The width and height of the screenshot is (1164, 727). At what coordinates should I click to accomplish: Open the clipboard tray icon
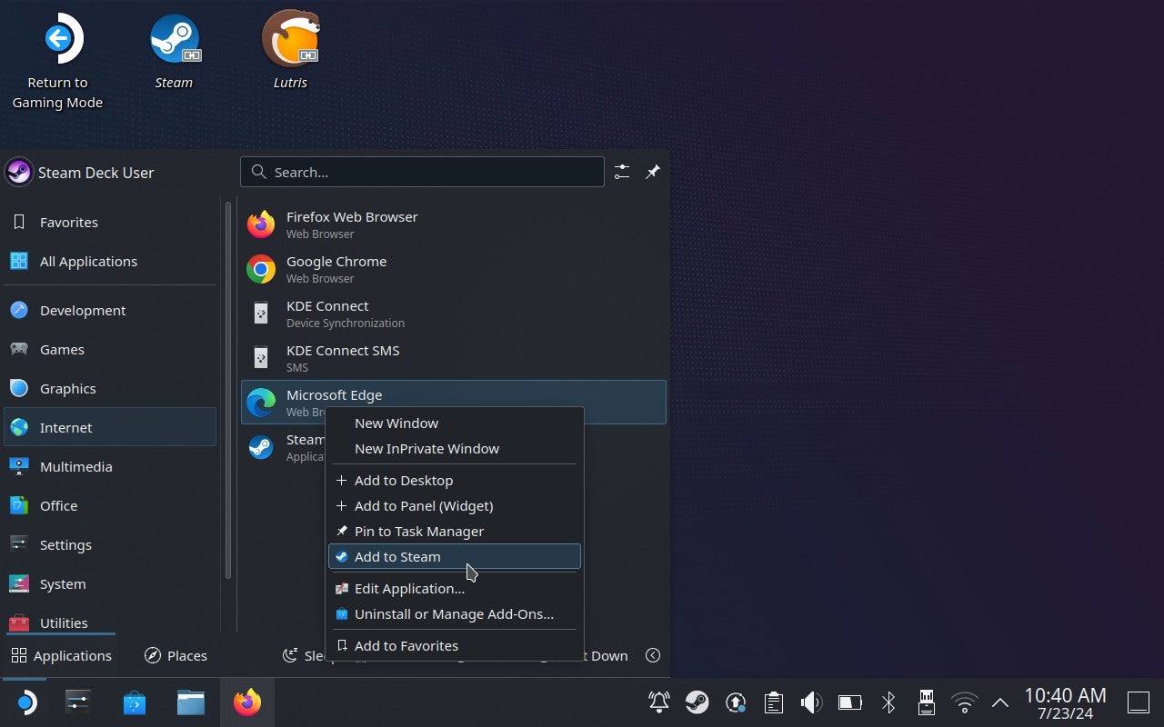coord(773,702)
